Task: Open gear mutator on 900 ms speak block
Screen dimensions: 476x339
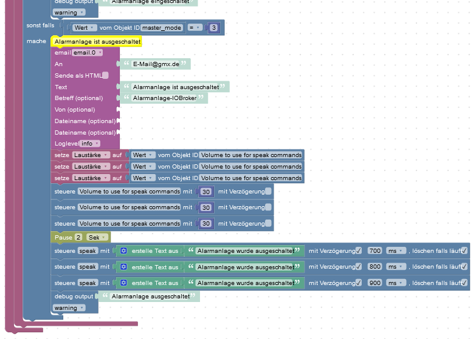Action: click(x=123, y=283)
